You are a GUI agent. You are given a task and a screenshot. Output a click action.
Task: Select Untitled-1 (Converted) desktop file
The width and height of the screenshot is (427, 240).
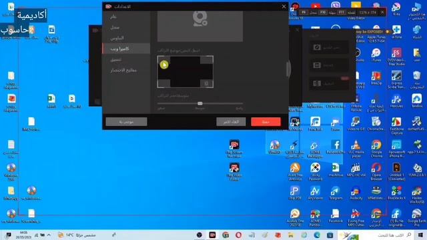point(397,172)
